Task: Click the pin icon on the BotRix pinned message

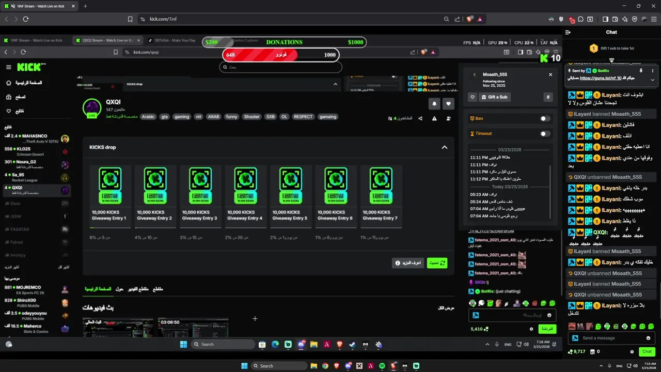Action: pos(641,71)
